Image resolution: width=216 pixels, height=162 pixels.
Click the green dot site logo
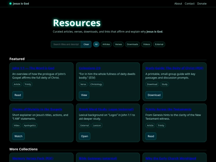[10, 4]
